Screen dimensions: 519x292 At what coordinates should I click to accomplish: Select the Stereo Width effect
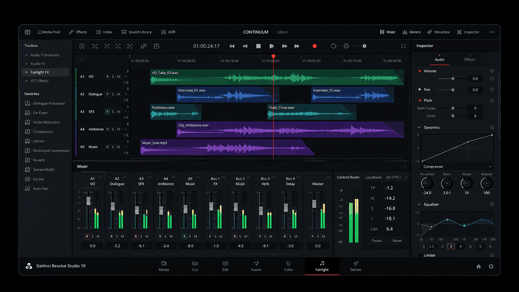[40, 169]
